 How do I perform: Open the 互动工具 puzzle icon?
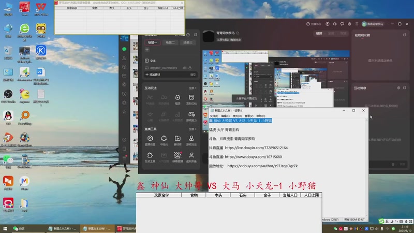coord(150,157)
